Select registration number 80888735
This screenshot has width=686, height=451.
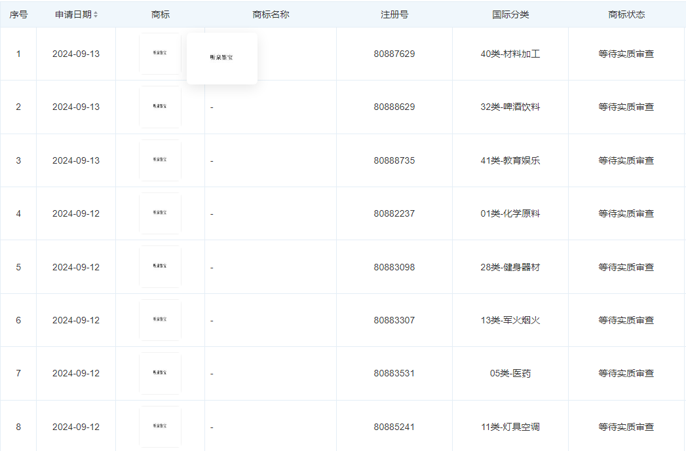point(394,160)
